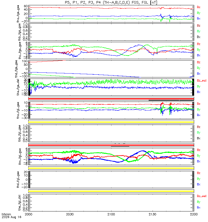
Task: Select the blue Bx legend of thc_fgs_gse panel
Action: tap(199, 55)
